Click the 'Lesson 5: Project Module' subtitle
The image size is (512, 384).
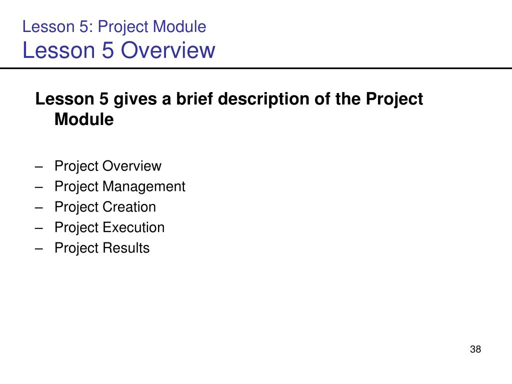pyautogui.click(x=114, y=27)
